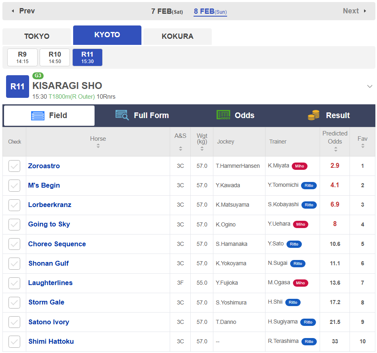Viewport: 377px width, 353px height.
Task: Select race R11 at 15:30
Action: [87, 57]
